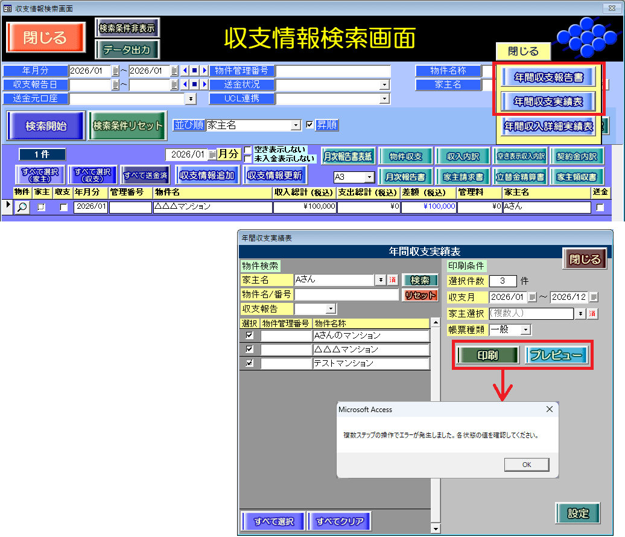Screen dimensions: 625x537
Task: Click the red 消 clear icon next to 家主名
Action: click(392, 280)
